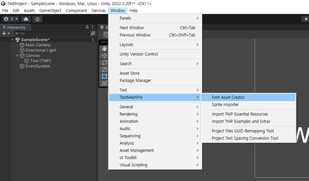This screenshot has height=181, width=309.
Task: Open the Services menu
Action: pos(98,11)
